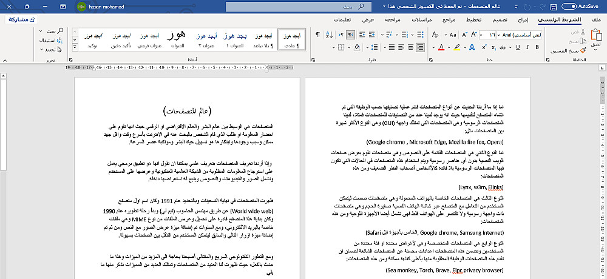This screenshot has width=607, height=279.
Task: Toggle right-to-left text direction
Action: [x=350, y=35]
